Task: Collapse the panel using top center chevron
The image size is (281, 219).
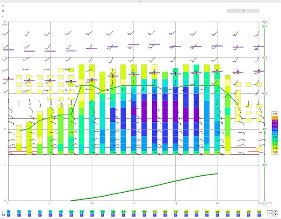Action: tap(140, 1)
